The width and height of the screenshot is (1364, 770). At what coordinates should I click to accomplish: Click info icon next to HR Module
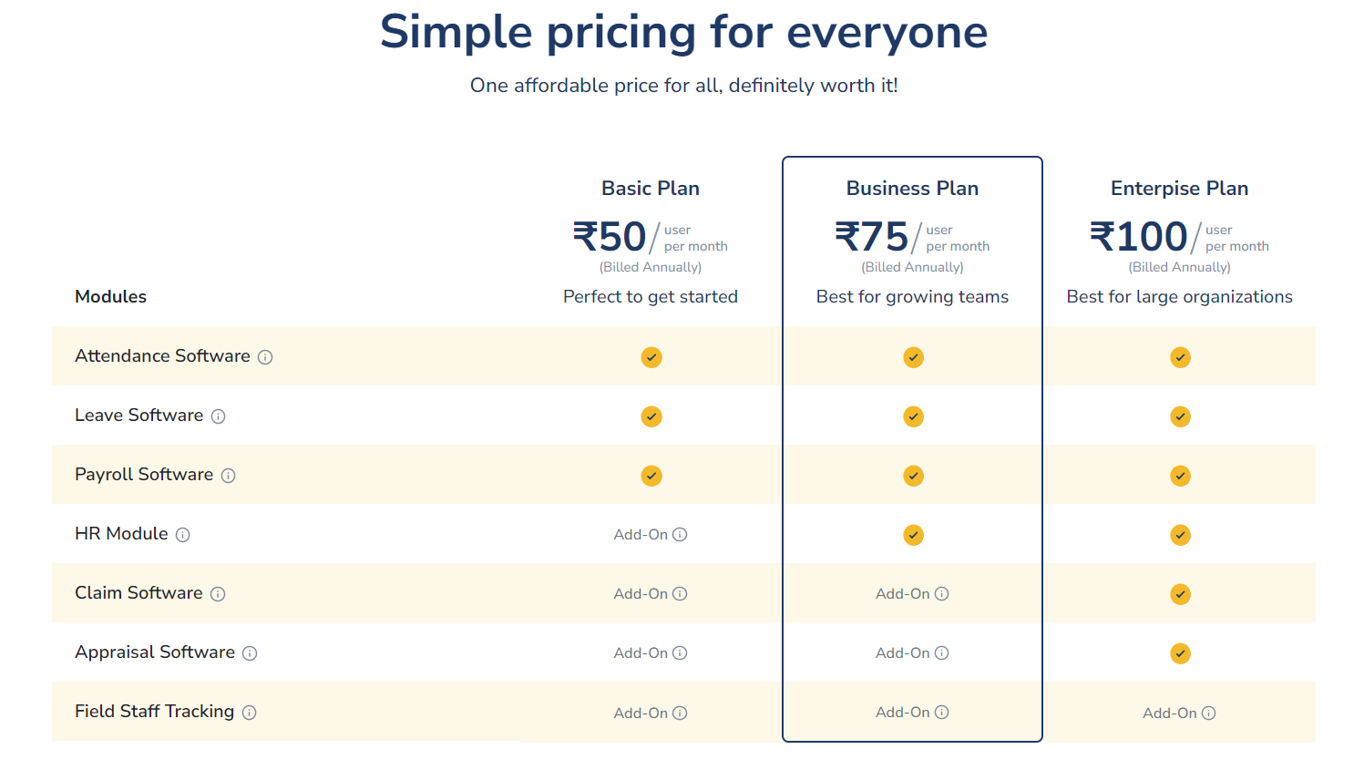point(183,535)
